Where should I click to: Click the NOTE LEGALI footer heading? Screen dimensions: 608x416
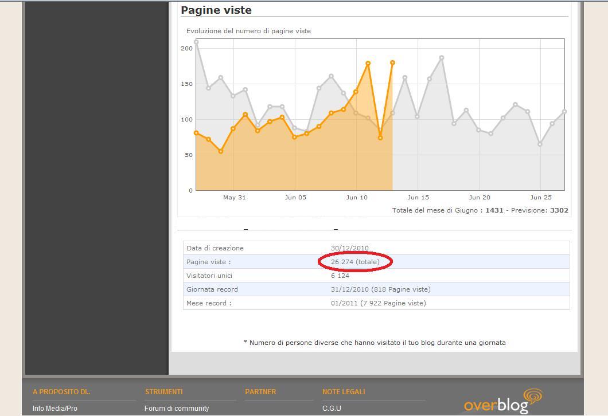coord(344,392)
